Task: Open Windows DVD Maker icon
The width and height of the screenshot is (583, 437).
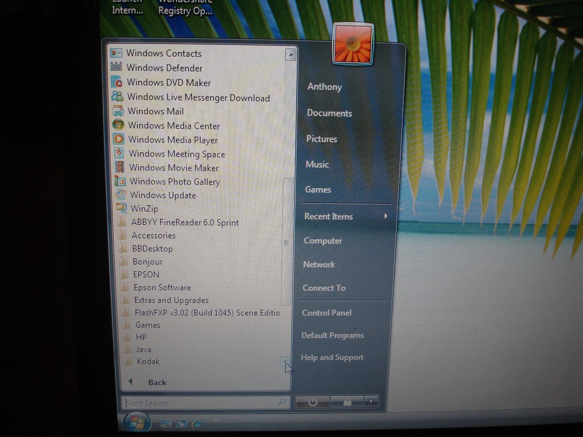Action: 117,82
